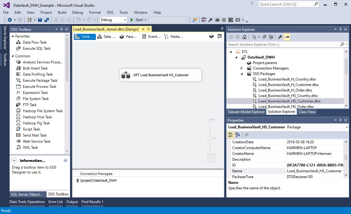Open the Error List tab

(56, 202)
